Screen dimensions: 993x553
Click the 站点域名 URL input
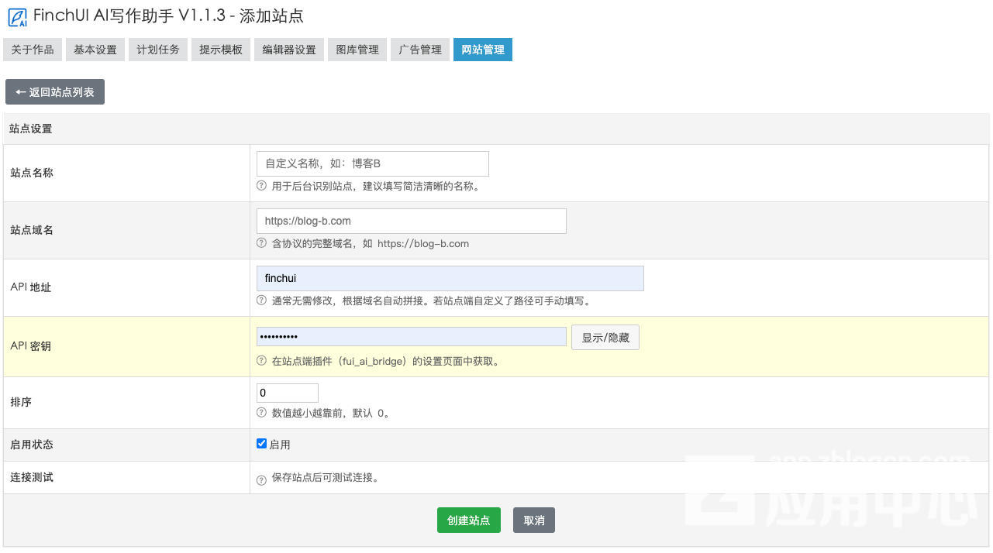click(x=411, y=221)
